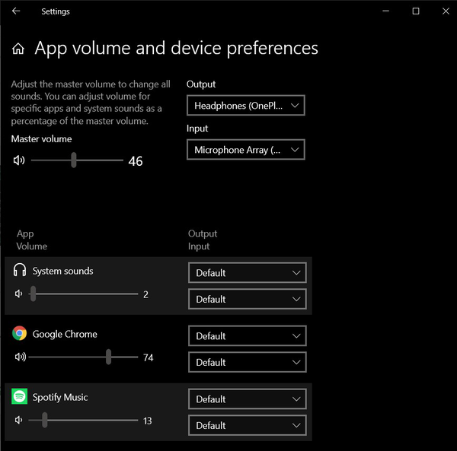Mute Spotify Music via its speaker icon
Screen dimensions: 457x451
[x=19, y=421]
